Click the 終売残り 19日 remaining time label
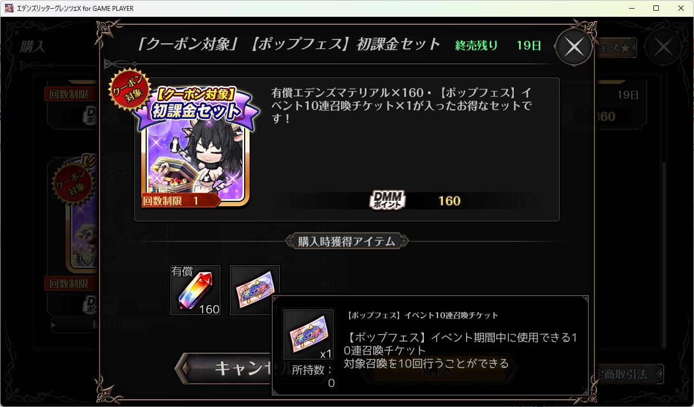The width and height of the screenshot is (694, 407). pyautogui.click(x=499, y=45)
